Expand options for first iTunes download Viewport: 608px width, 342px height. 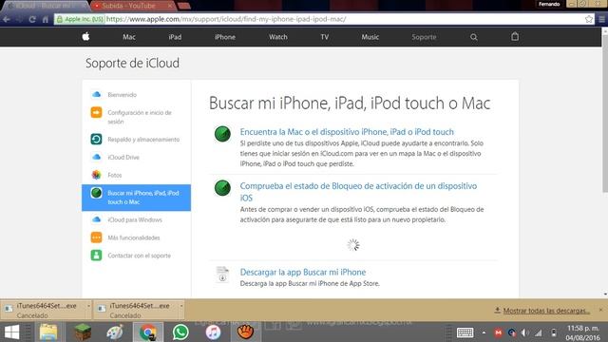(x=88, y=306)
